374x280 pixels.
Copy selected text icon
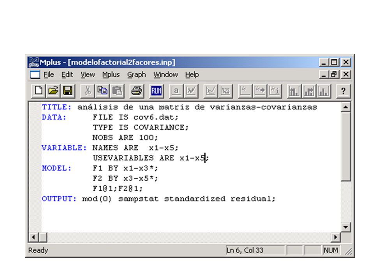click(102, 91)
